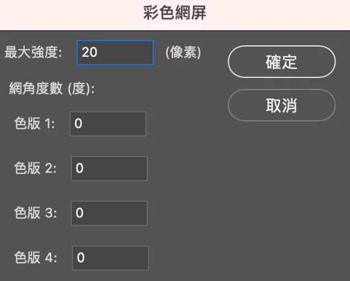Place cursor after the value 20

tap(98, 53)
